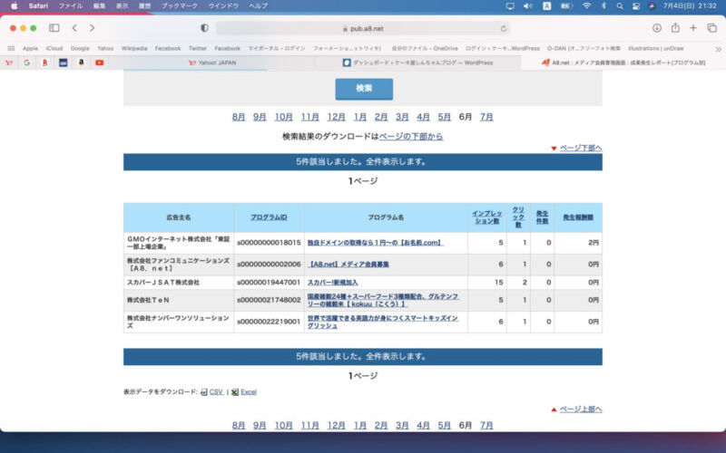Open the Google pinned tab icon
Image resolution: width=726 pixels, height=453 pixels.
[27, 63]
